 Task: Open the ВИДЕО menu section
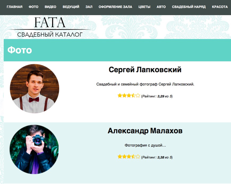pyautogui.click(x=50, y=7)
